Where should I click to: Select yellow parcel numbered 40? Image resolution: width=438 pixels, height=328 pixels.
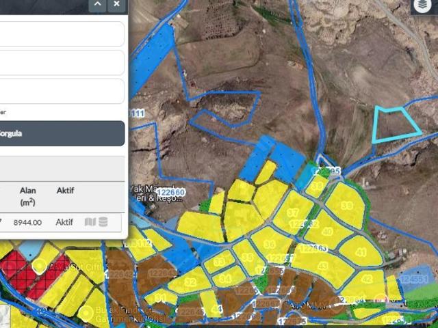327,232
